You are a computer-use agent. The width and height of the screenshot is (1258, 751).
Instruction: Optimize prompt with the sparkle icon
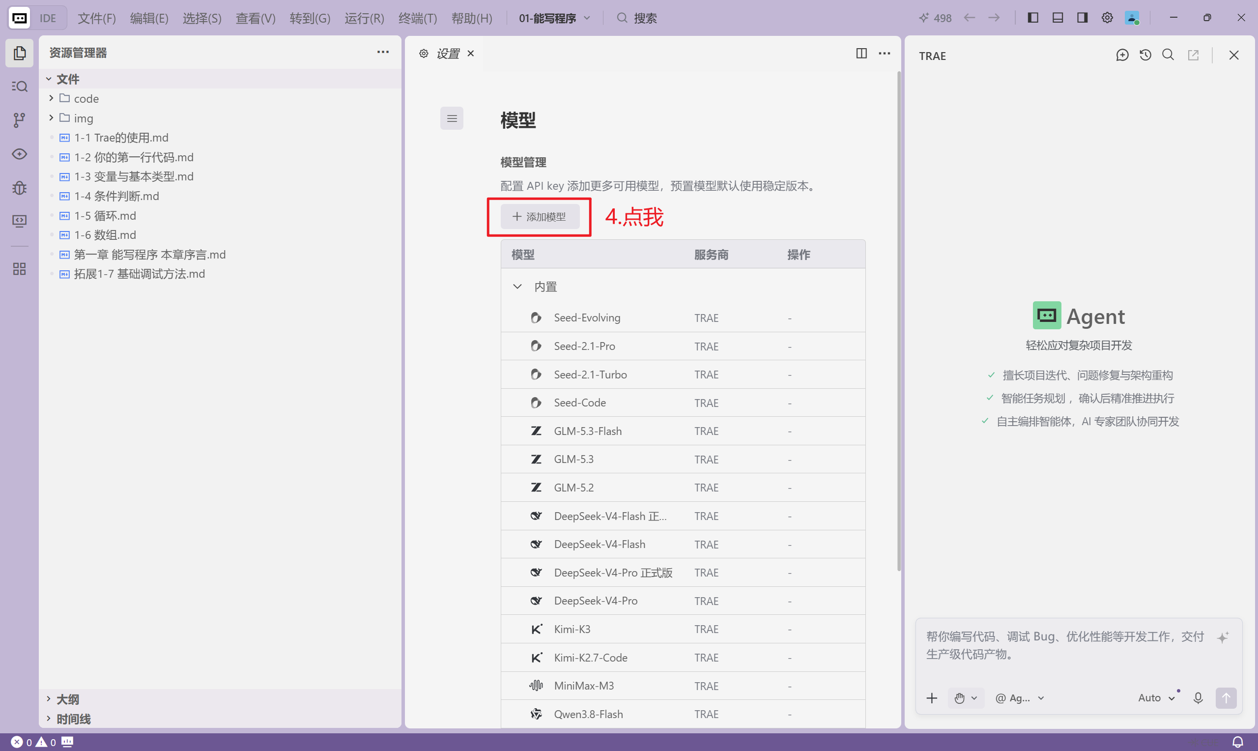pos(1223,637)
